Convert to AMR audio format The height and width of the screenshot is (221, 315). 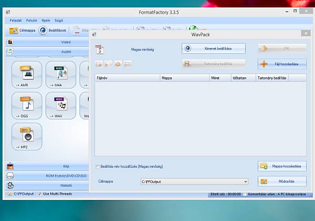[27, 75]
